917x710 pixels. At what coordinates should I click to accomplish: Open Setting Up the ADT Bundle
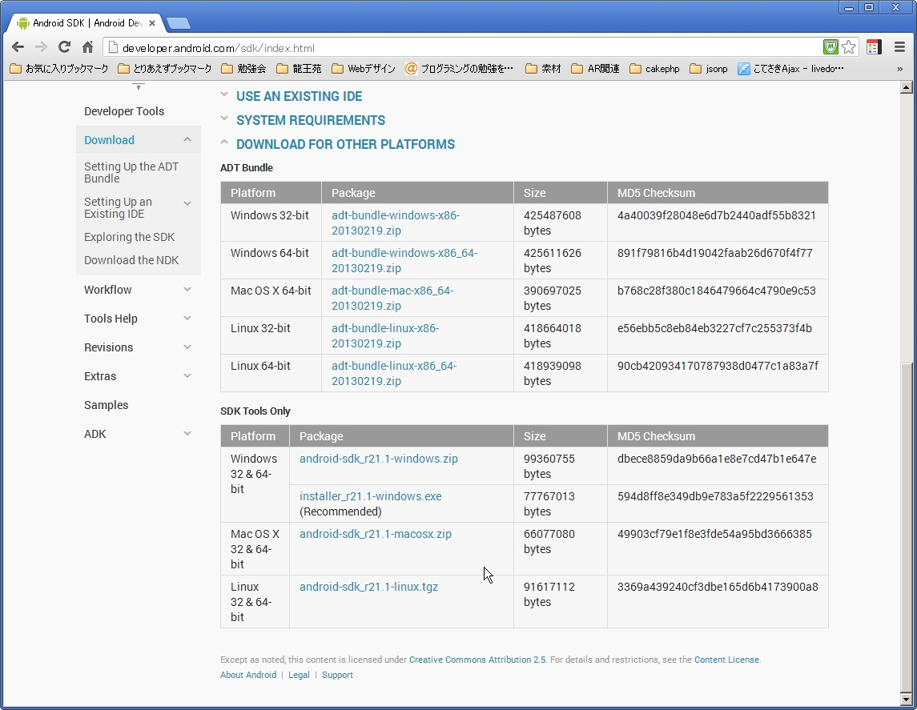coord(131,172)
